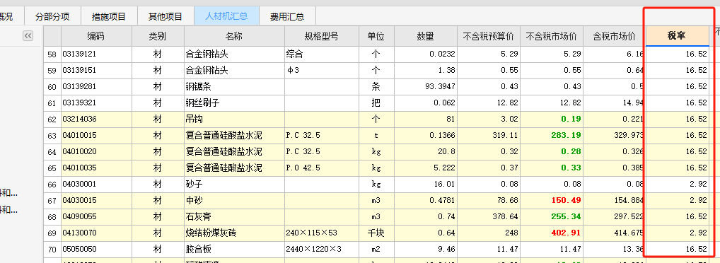The image size is (720, 263).
Task: Select budget price cell 319.11
Action: 489,136
